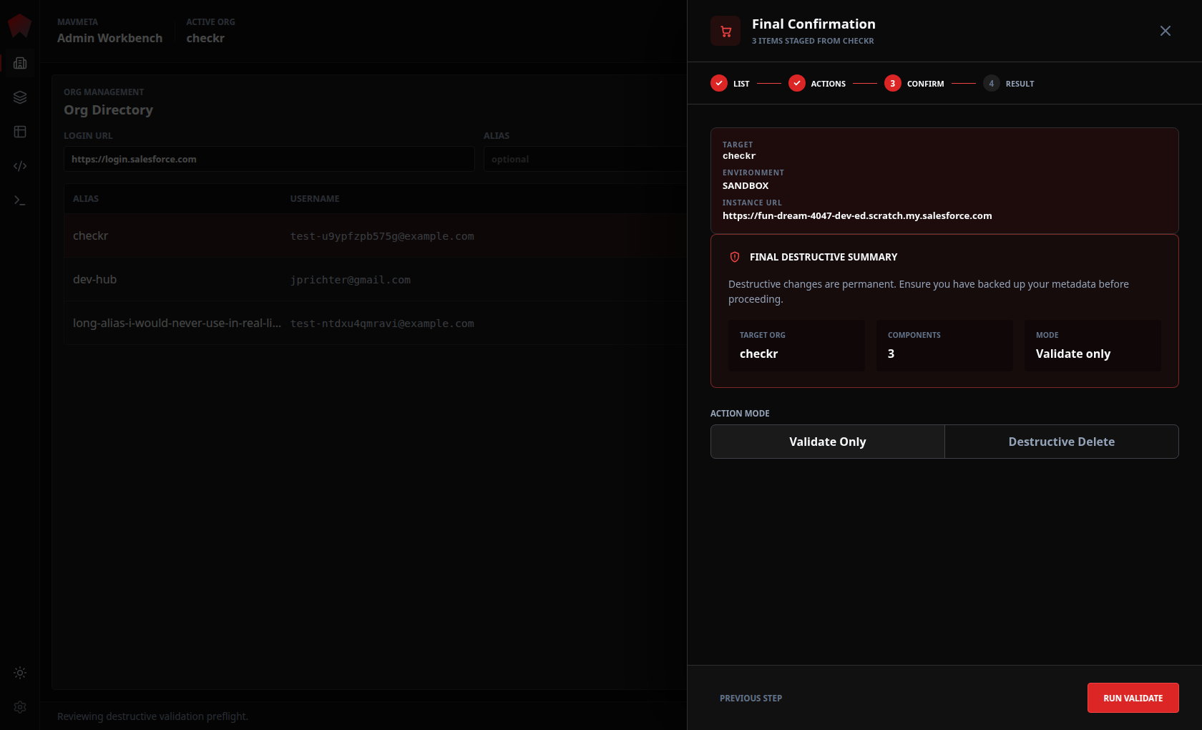The image size is (1202, 730).
Task: Click the TARGET ORG checkr card
Action: (796, 345)
